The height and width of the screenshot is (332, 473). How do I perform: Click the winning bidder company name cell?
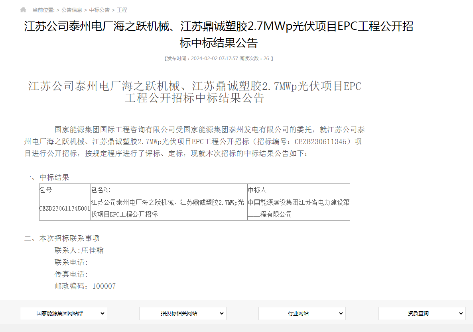pyautogui.click(x=298, y=208)
